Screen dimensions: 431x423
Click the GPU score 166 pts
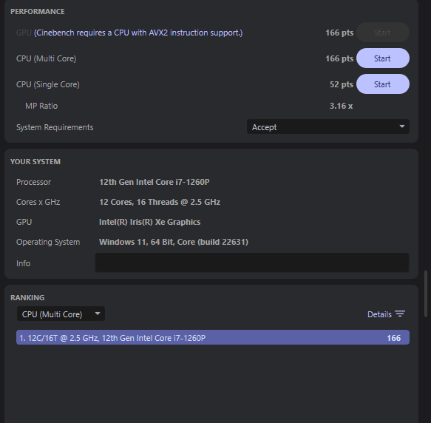[x=339, y=33]
